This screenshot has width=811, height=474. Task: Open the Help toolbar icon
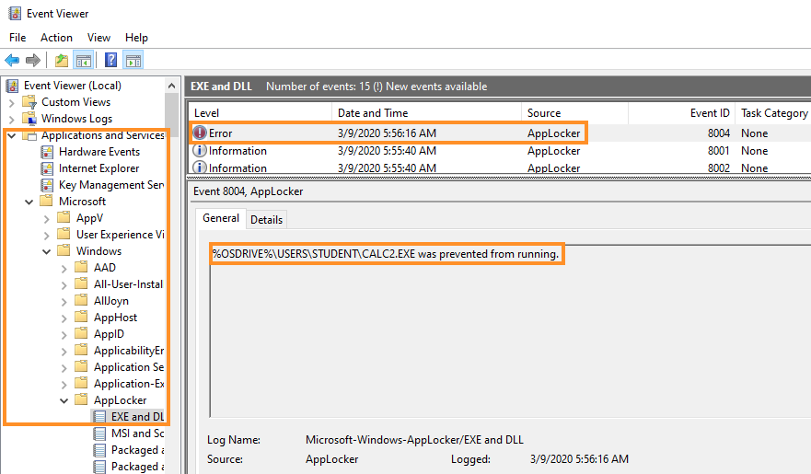[110, 61]
